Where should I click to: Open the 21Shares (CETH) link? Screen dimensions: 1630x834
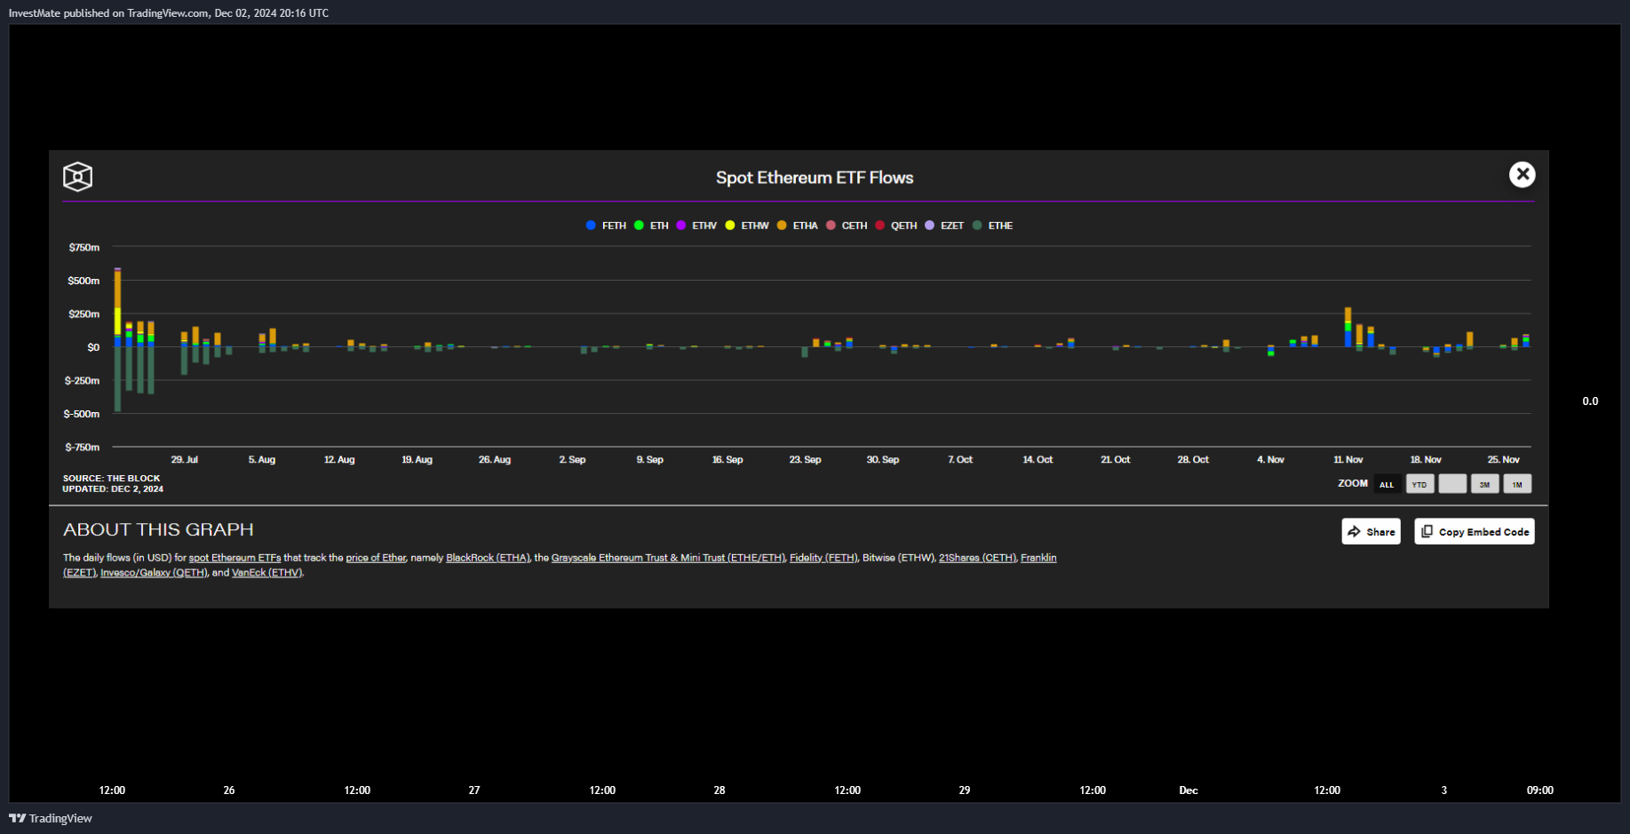(x=977, y=558)
